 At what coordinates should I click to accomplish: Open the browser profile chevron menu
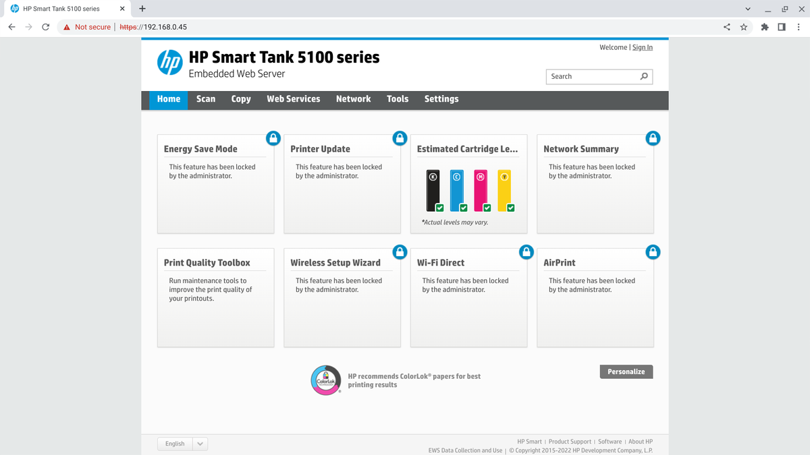747,9
